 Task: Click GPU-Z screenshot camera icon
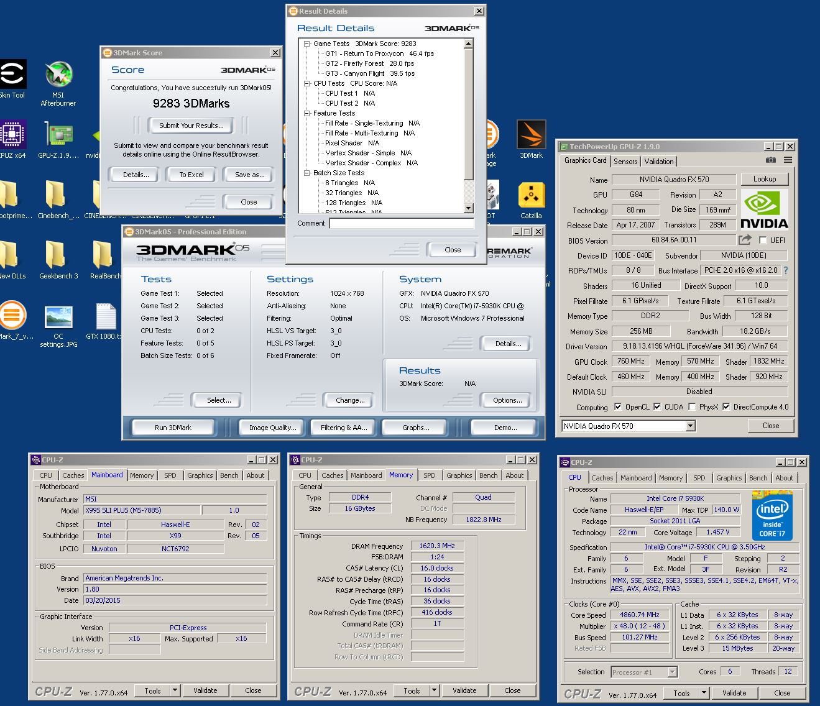click(771, 160)
